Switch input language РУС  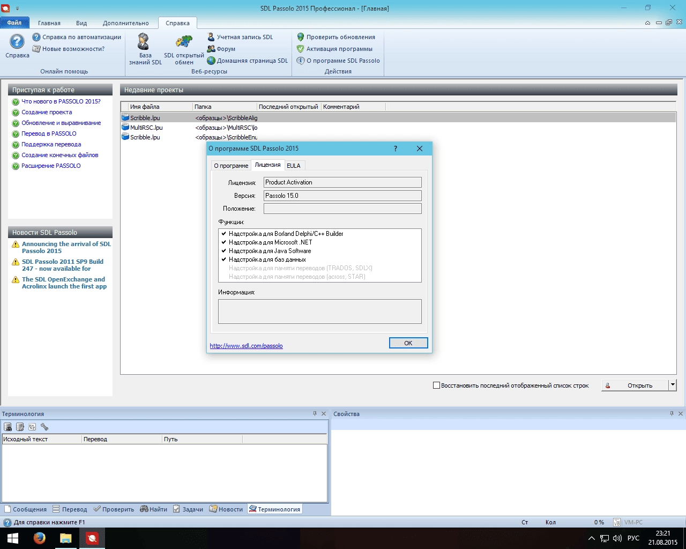633,538
